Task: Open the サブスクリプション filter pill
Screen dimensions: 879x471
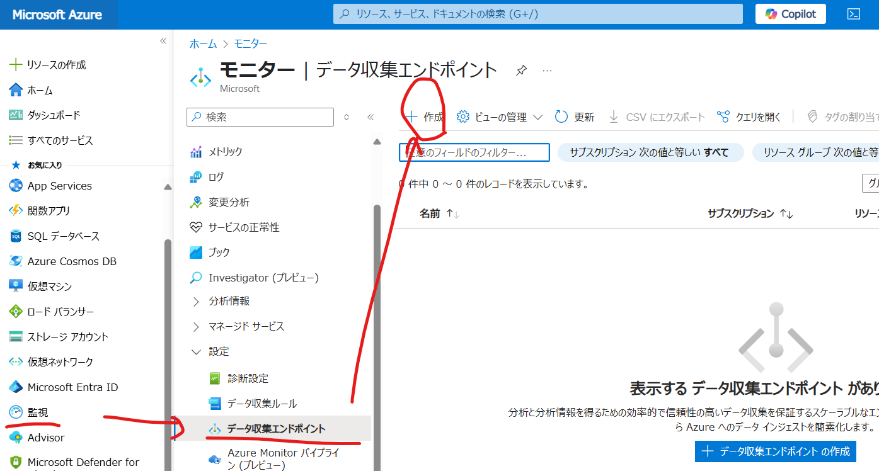Action: click(x=650, y=152)
